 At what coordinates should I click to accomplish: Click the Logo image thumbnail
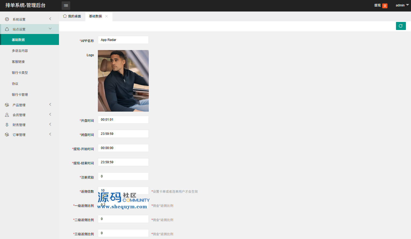[x=123, y=81]
